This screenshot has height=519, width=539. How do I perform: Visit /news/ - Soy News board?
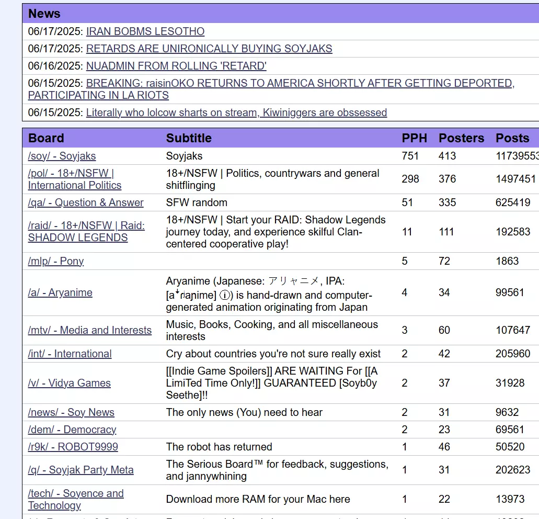[x=71, y=412]
